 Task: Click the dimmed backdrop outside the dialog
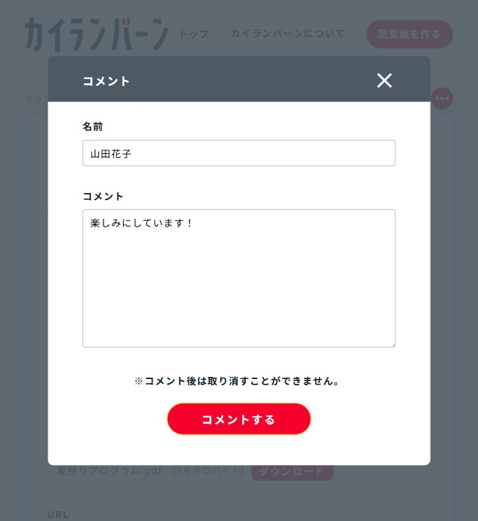pos(21,280)
